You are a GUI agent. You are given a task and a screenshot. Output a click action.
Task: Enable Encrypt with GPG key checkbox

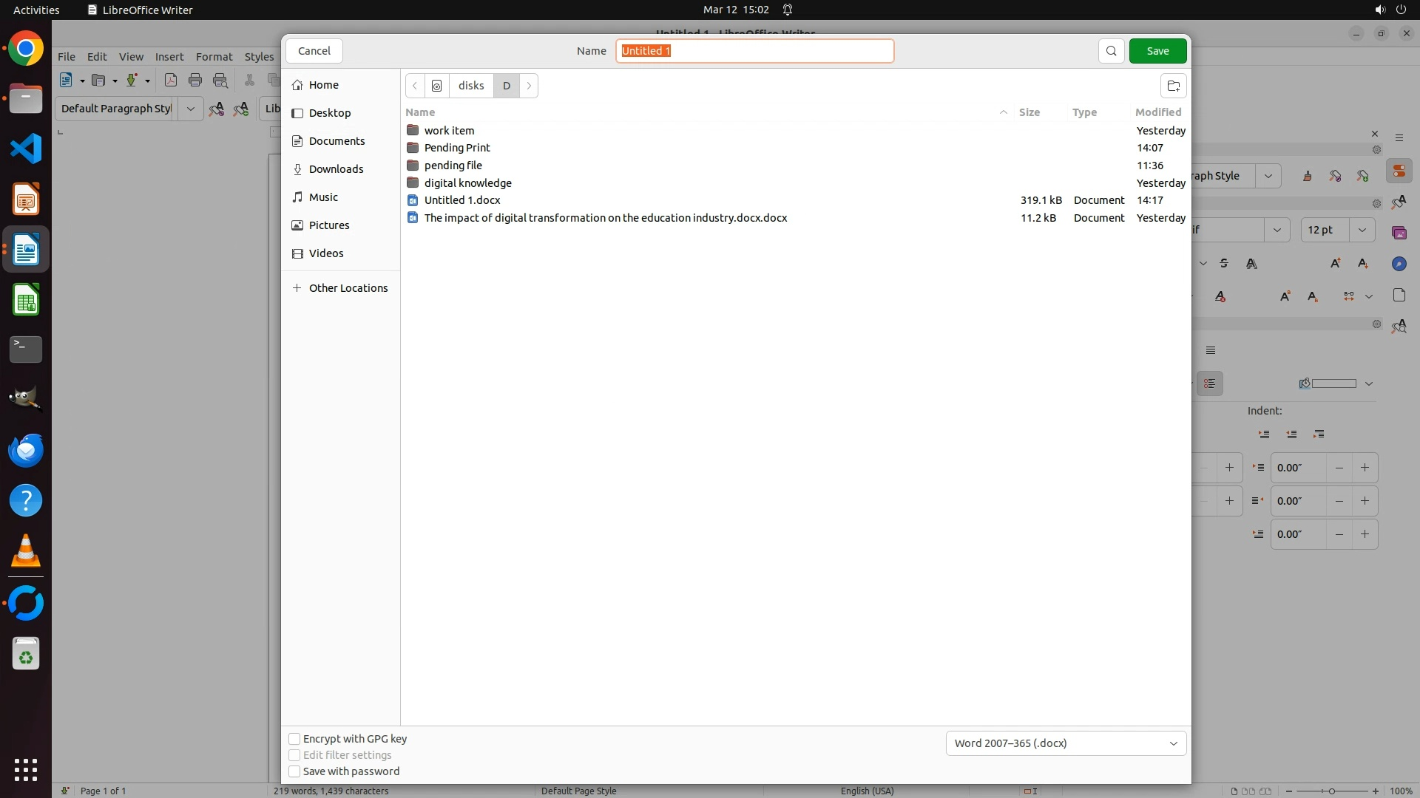click(294, 739)
